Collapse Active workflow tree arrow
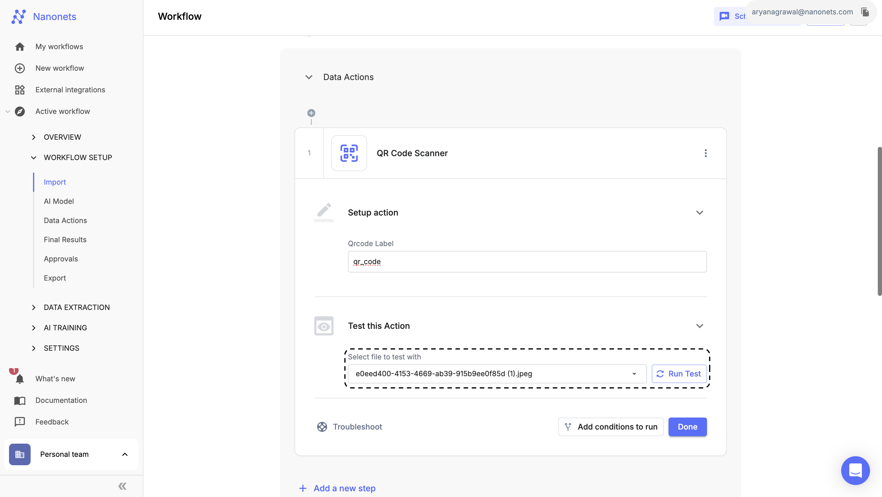 pyautogui.click(x=8, y=111)
